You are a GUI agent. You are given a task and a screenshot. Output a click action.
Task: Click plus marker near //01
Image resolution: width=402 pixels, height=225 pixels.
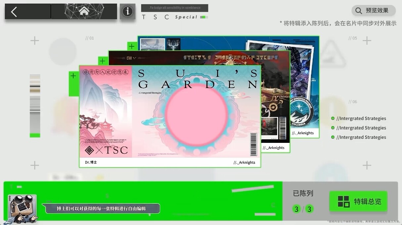(35, 41)
